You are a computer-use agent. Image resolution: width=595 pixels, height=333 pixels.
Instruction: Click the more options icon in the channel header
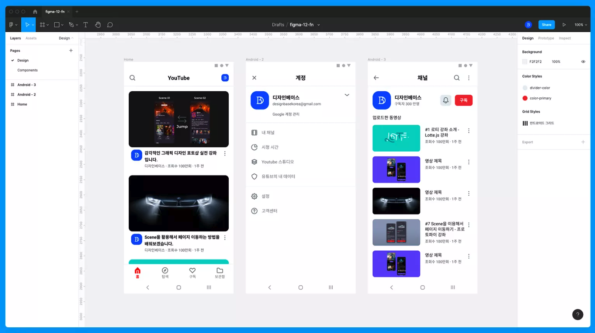click(x=469, y=78)
